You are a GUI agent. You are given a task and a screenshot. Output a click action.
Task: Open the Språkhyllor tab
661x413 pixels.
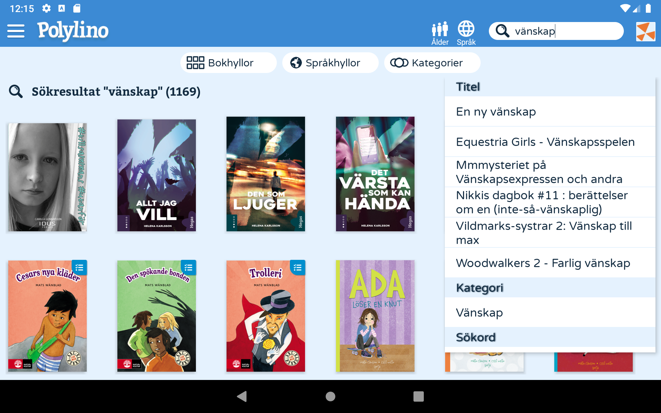coord(330,63)
